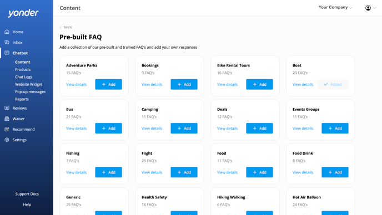Click the 25 FAQ's count on Flight
The height and width of the screenshot is (215, 382).
pyautogui.click(x=149, y=161)
